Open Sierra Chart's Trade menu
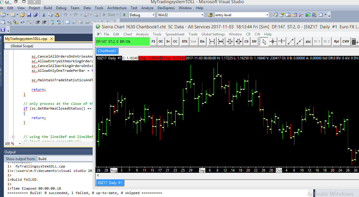The width and height of the screenshot is (359, 197). point(193,34)
